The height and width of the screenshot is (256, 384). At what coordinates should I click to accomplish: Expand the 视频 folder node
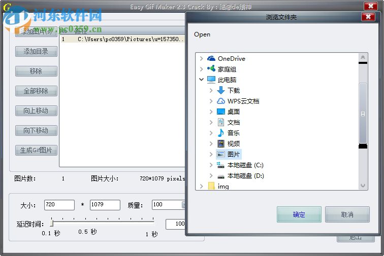coord(211,143)
